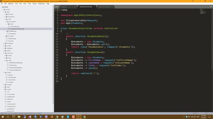Expand the Auth folder

tap(7, 24)
